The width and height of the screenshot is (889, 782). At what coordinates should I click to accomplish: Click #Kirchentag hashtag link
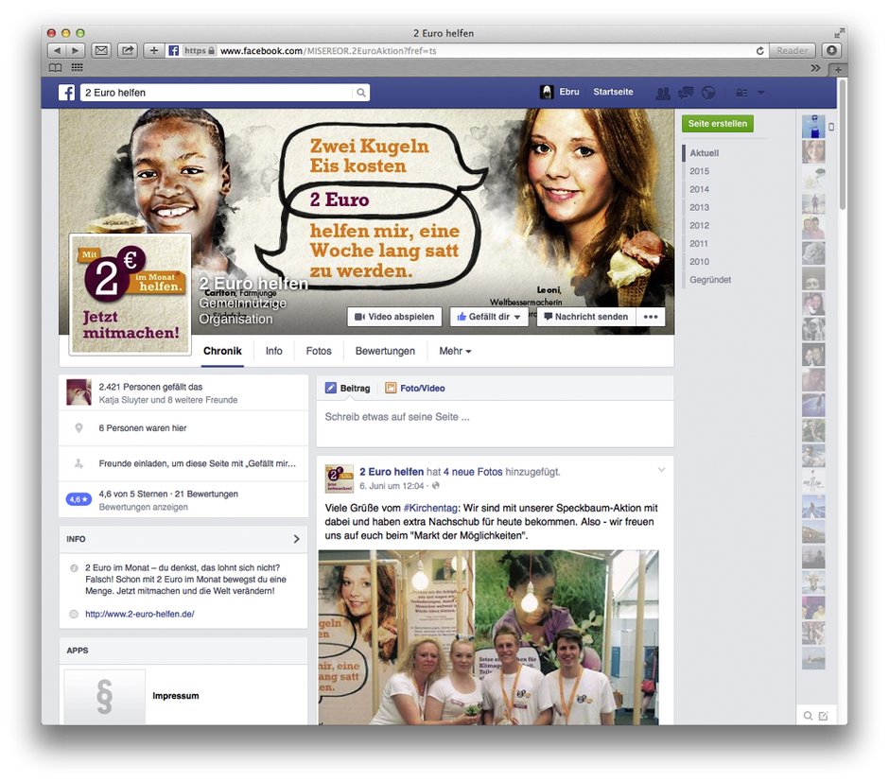(430, 509)
